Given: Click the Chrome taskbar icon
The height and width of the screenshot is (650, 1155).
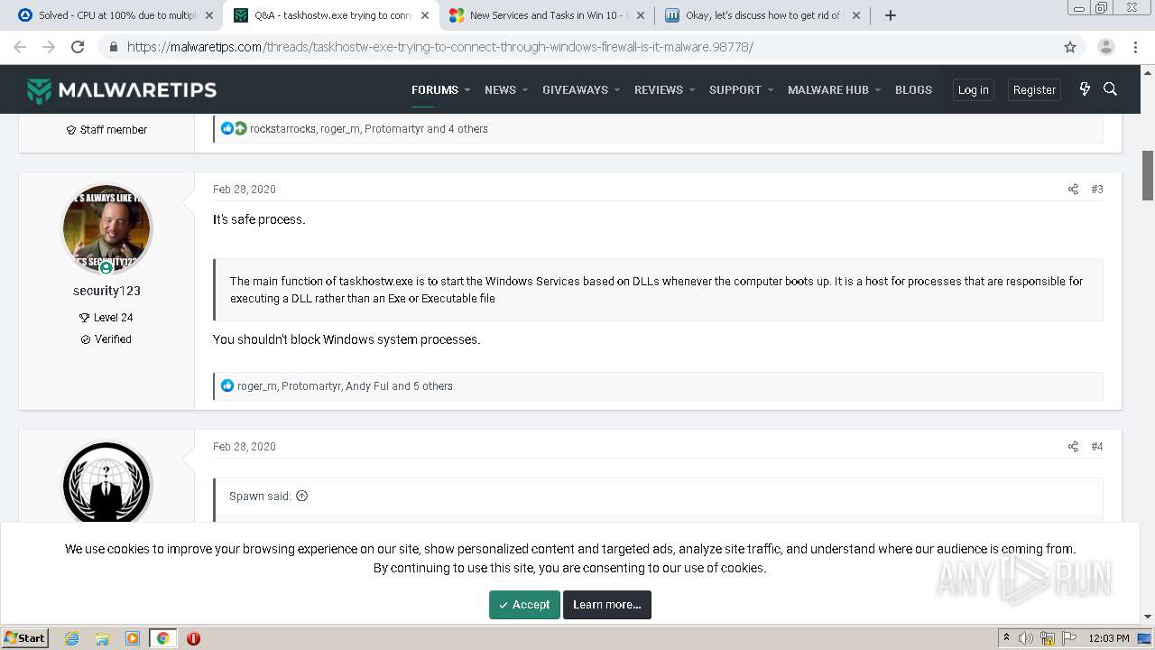Looking at the screenshot, I should click(162, 638).
